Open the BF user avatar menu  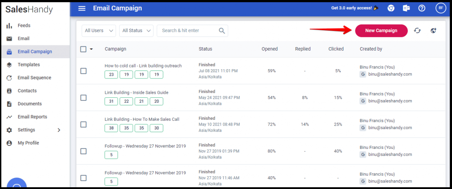pyautogui.click(x=441, y=8)
